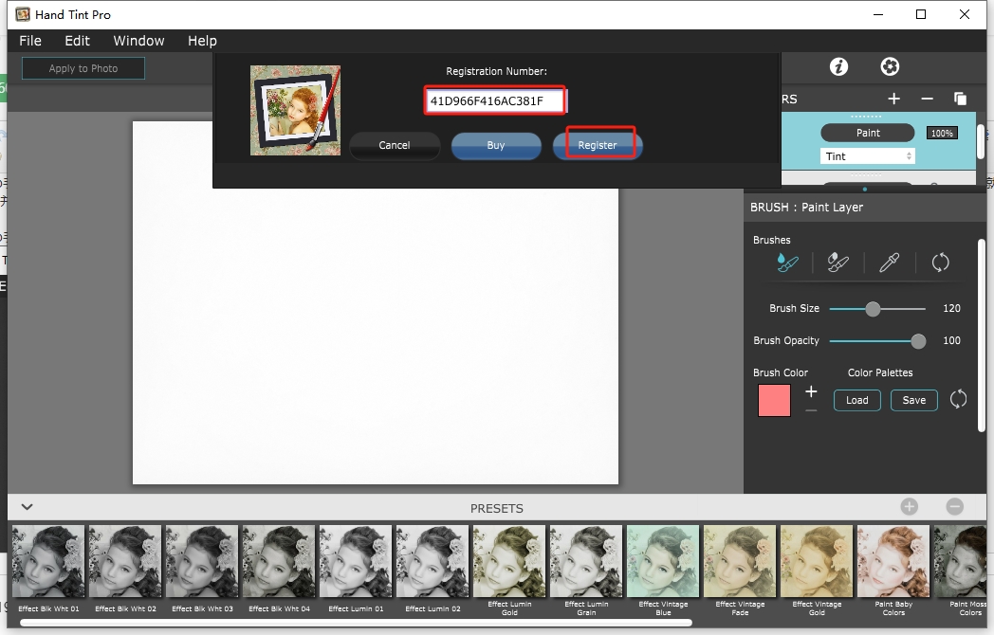Open the Edit menu
Screen dimensions: 994x635
click(78, 41)
